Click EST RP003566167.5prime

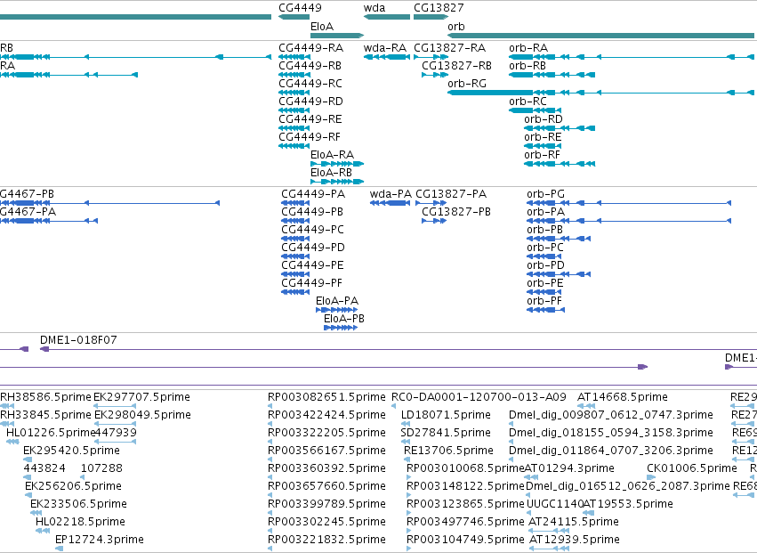[x=270, y=459]
